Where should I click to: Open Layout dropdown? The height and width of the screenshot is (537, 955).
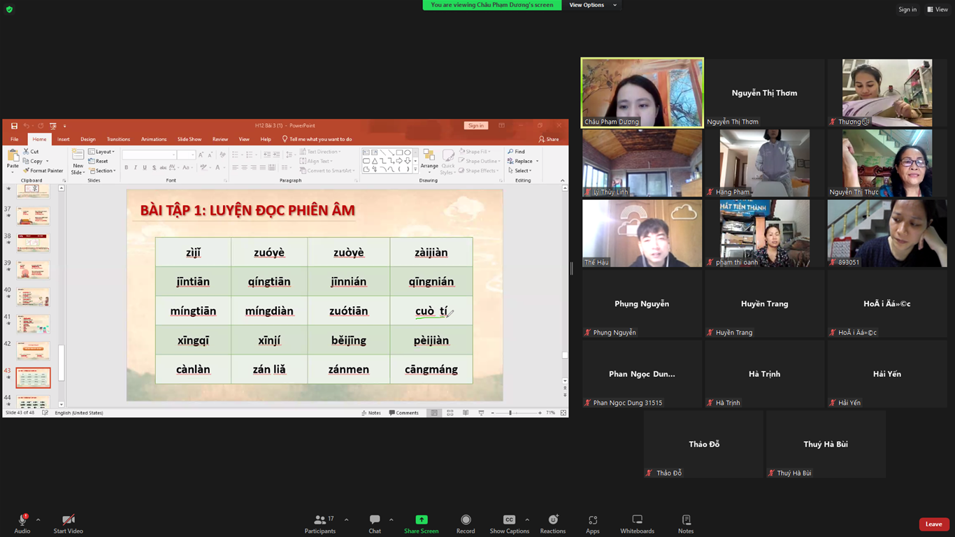coord(101,152)
